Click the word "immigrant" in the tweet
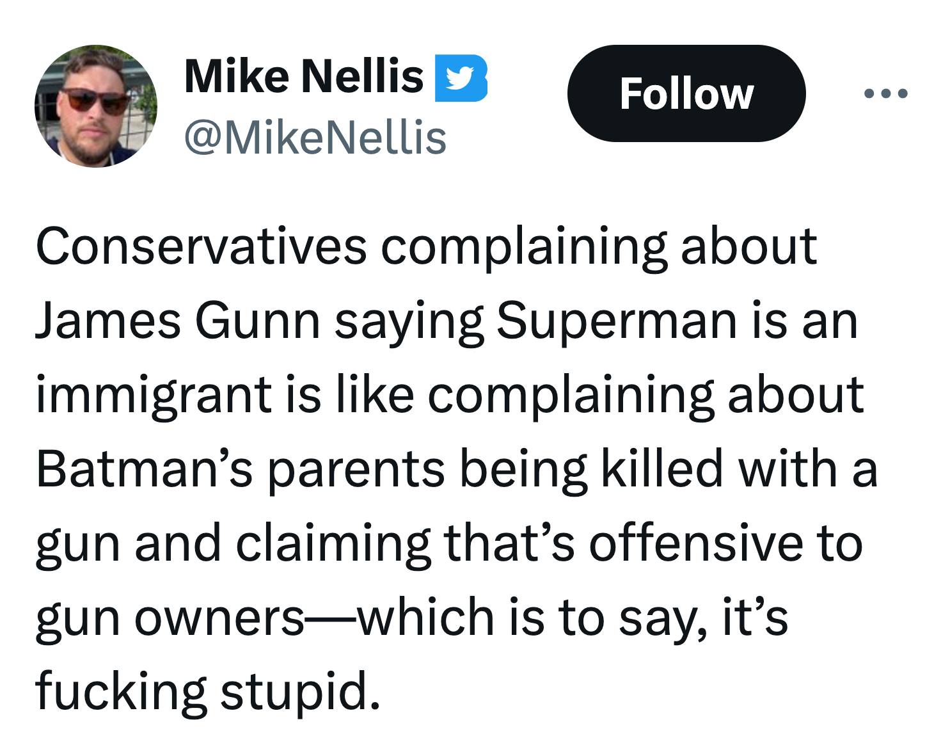The width and height of the screenshot is (934, 745). point(154,396)
